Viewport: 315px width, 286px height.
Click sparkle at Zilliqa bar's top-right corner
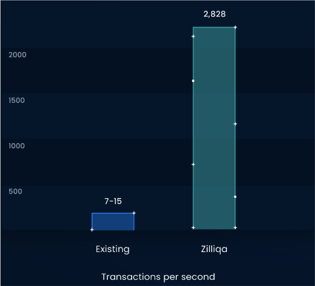[x=235, y=27]
